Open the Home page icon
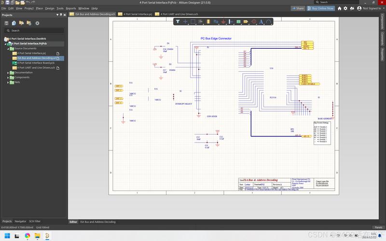The height and width of the screenshot is (241, 386). [x=339, y=8]
